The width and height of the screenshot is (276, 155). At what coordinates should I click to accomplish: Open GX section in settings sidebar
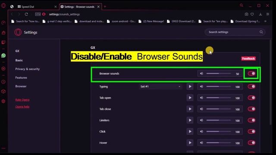point(17,51)
